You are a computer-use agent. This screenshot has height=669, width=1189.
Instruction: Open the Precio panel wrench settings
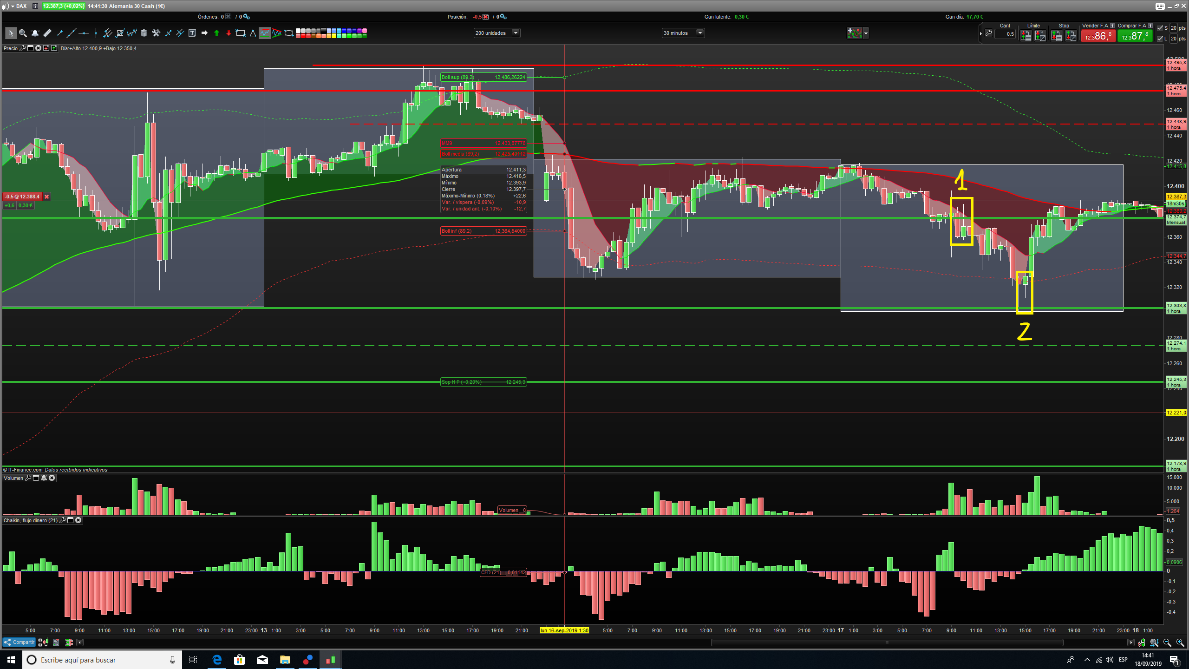coord(22,48)
